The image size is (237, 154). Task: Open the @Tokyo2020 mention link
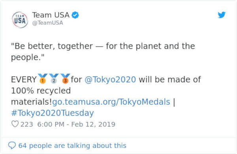110,80
